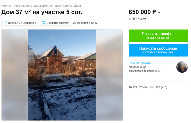Click the Написать сообщение button
191x123 pixels.
tap(158, 50)
